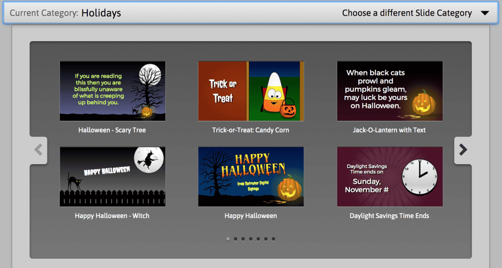The image size is (502, 268).
Task: Choose the Jack-O-Lantern with Text thumbnail
Action: [x=390, y=91]
